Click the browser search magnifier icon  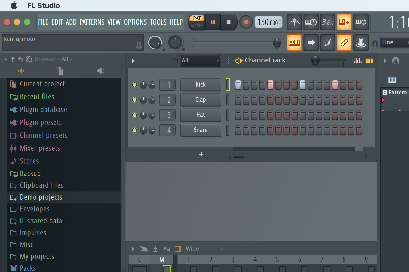click(29, 59)
